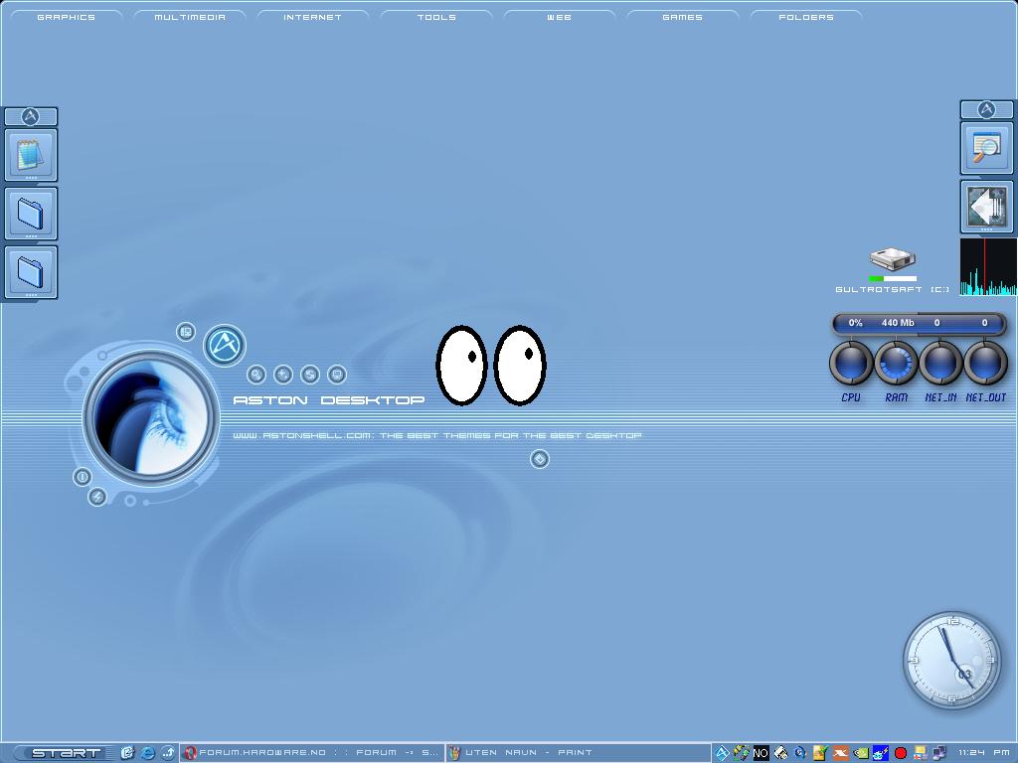Viewport: 1018px width, 763px height.
Task: Click the small window-layout icon above eye
Action: (186, 332)
